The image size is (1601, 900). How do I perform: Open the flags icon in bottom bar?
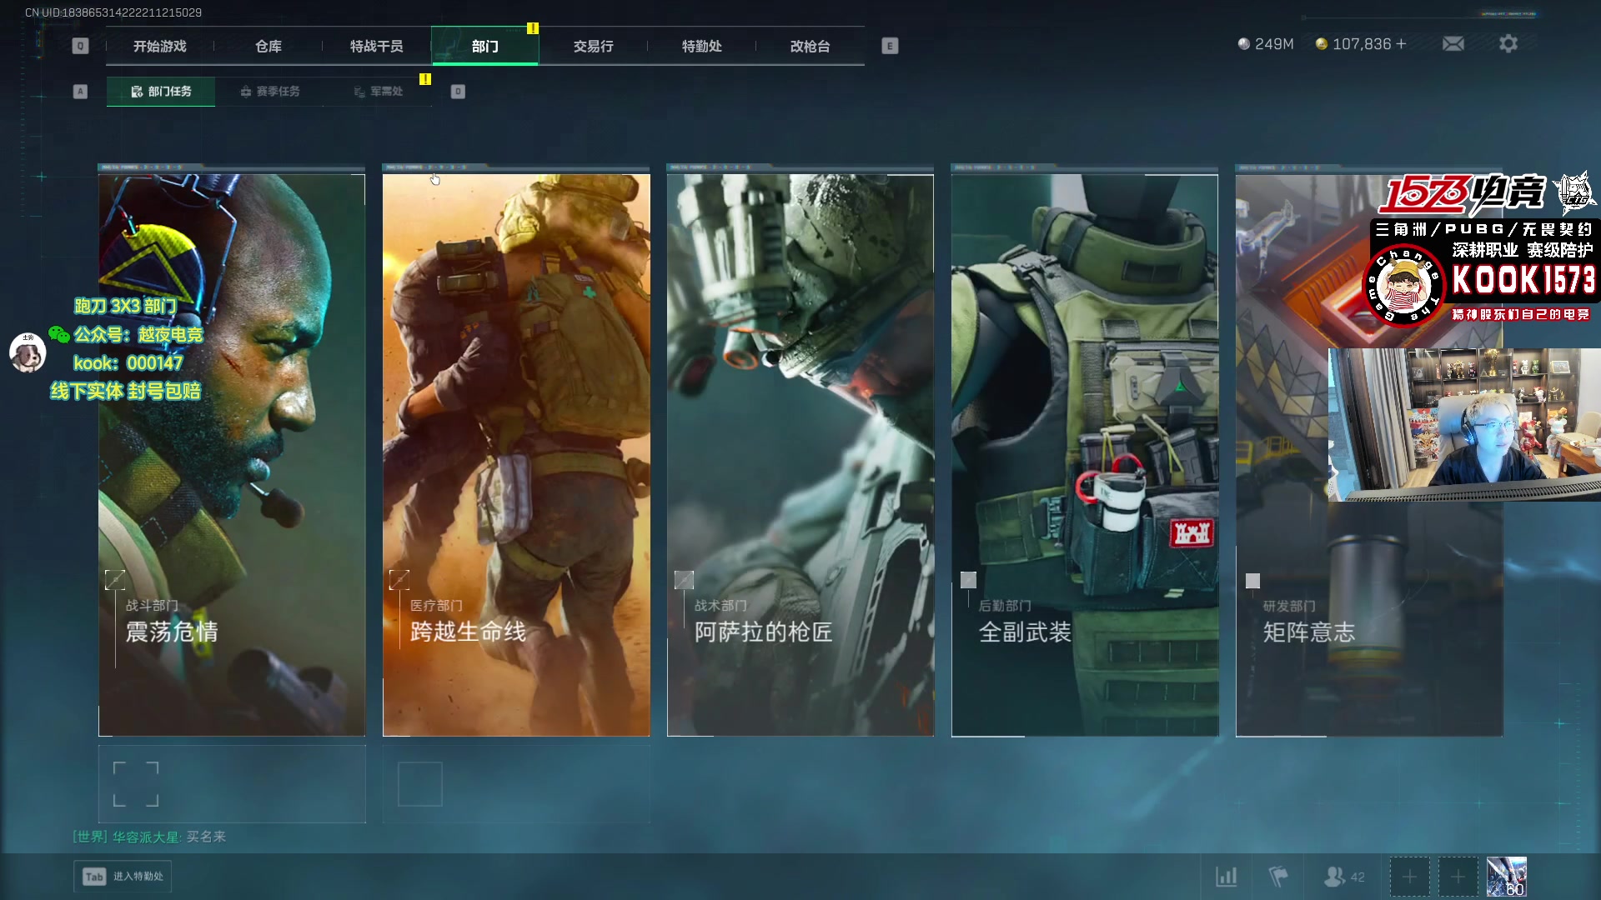tap(1277, 877)
